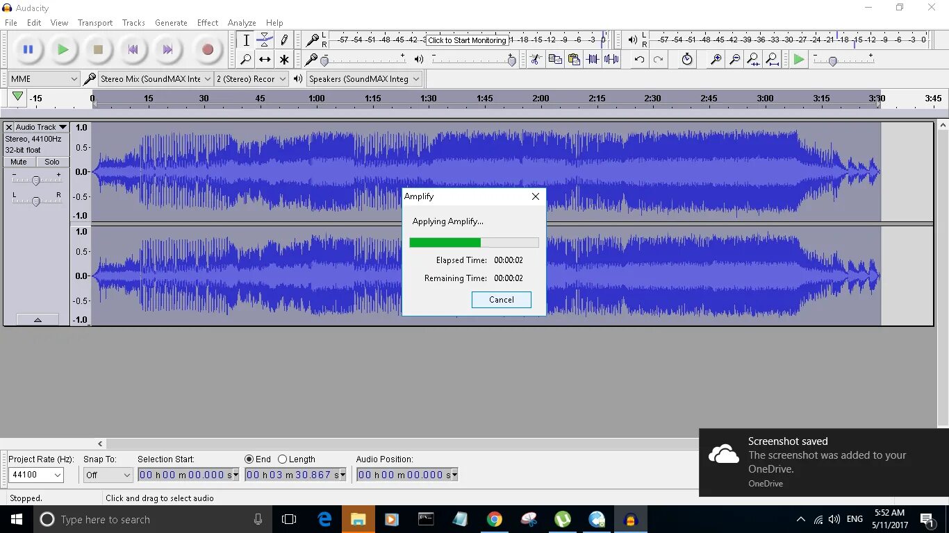
Task: Click the Pause transport button
Action: tap(28, 49)
